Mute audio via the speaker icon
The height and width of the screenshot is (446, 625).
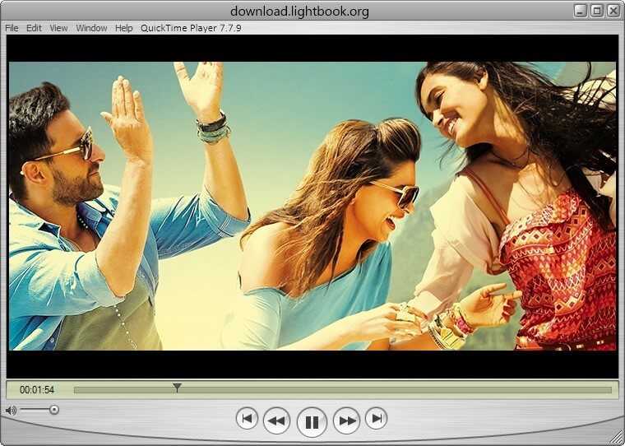11,410
